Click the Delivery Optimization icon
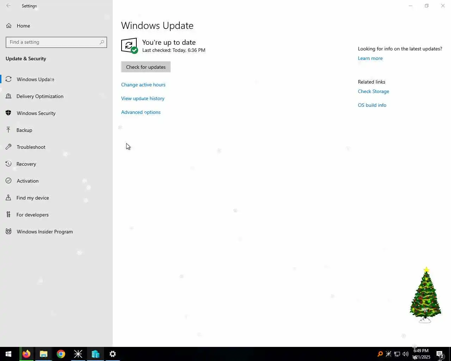 coord(8,96)
